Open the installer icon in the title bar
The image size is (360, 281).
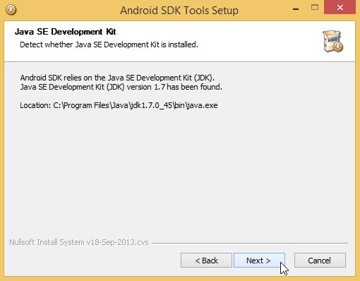tap(11, 10)
